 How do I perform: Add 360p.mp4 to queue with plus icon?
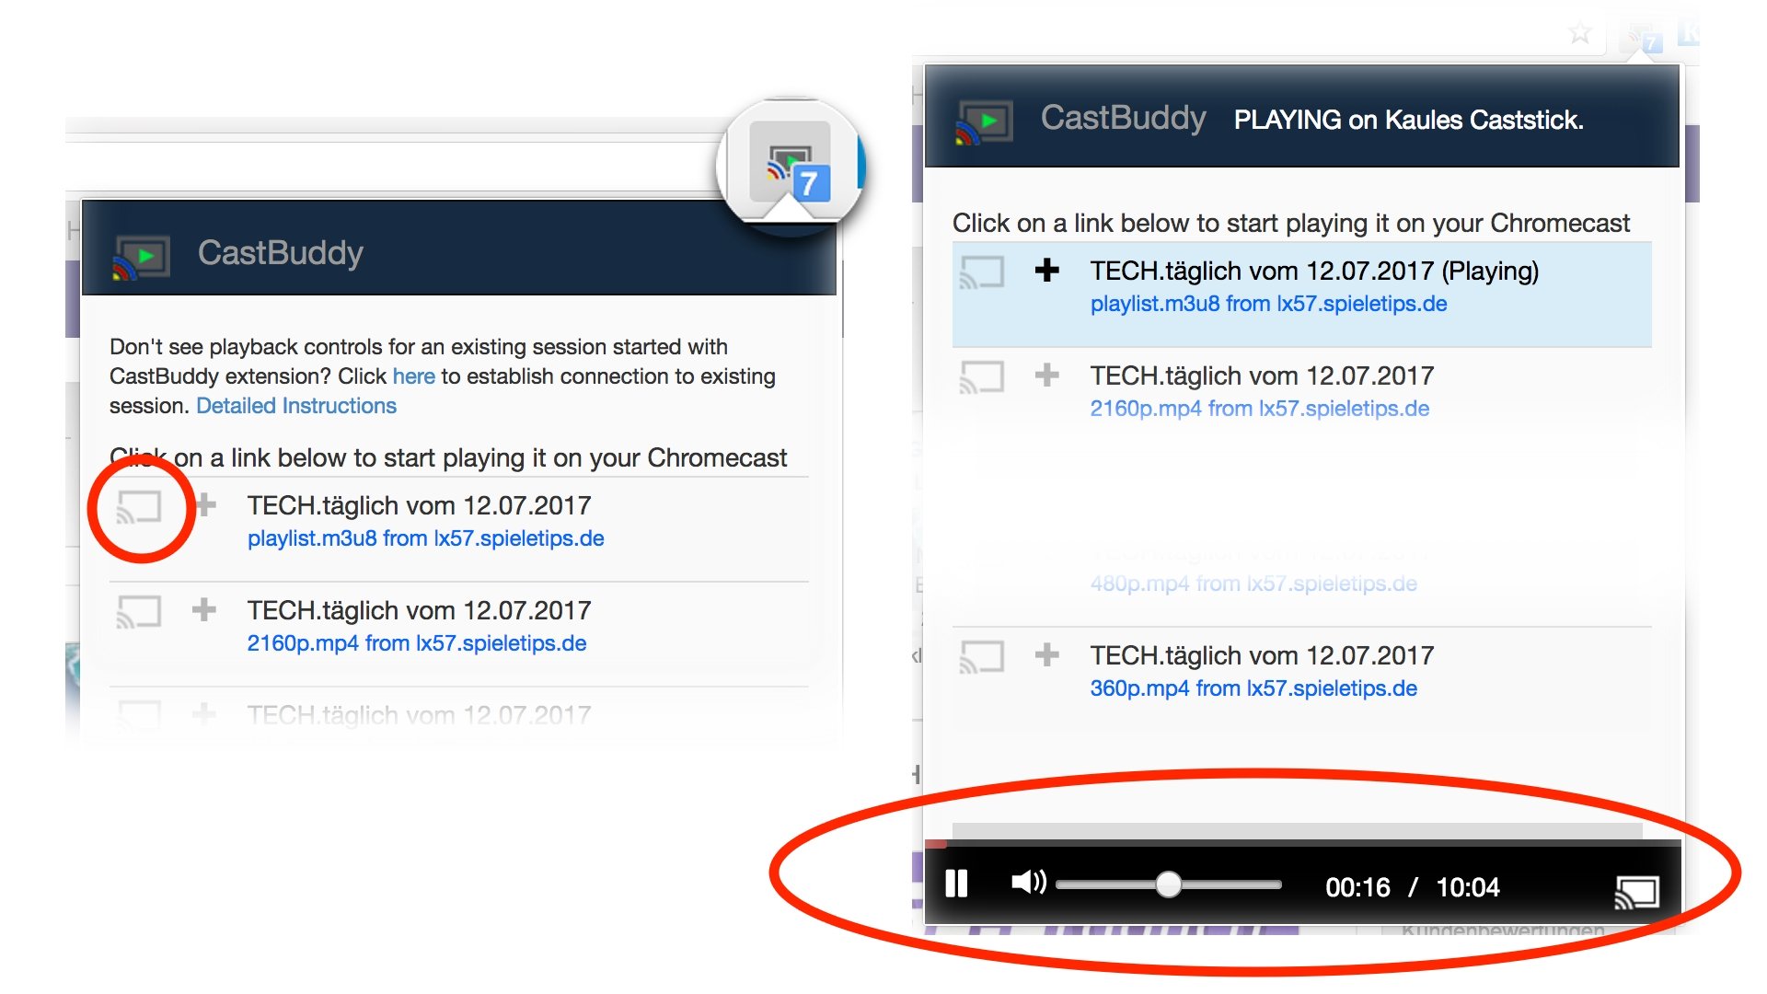[1047, 655]
